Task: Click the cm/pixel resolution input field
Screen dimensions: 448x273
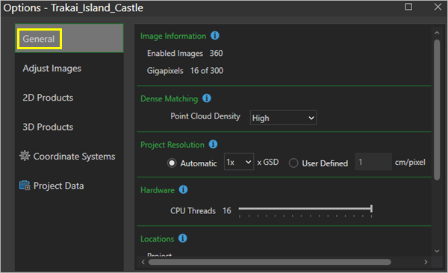Action: click(x=373, y=162)
